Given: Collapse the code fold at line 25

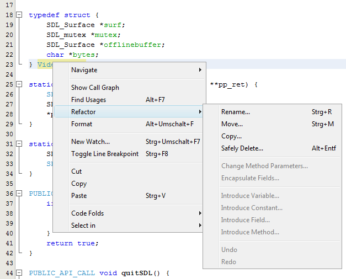Looking at the screenshot, I should pyautogui.click(x=19, y=84).
